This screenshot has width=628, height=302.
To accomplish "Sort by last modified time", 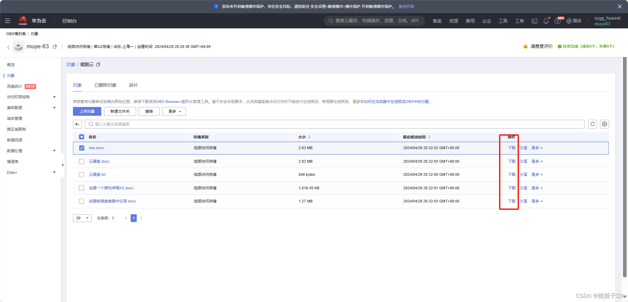I will pyautogui.click(x=429, y=137).
